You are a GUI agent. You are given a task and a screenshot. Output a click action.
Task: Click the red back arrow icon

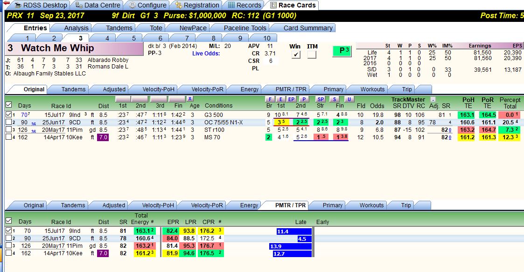[x=6, y=3]
